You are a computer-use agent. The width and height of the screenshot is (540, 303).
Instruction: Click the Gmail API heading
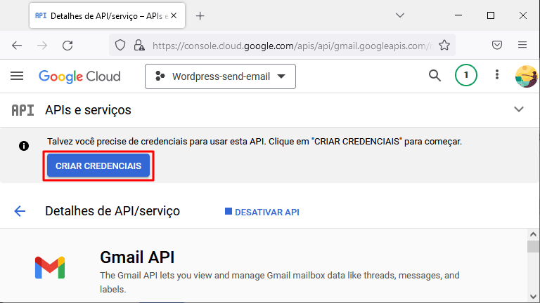(x=137, y=257)
